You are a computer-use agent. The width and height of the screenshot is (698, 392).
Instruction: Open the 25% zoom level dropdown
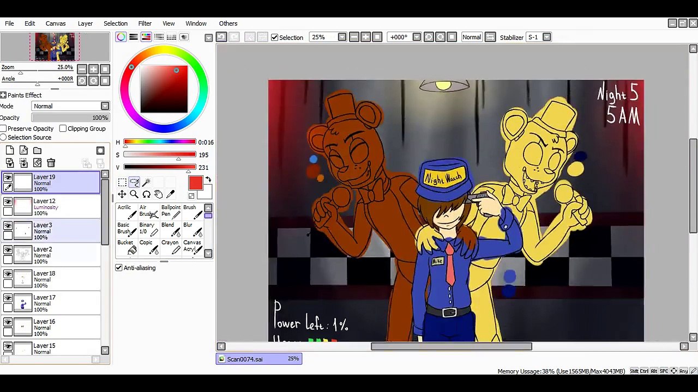(342, 37)
